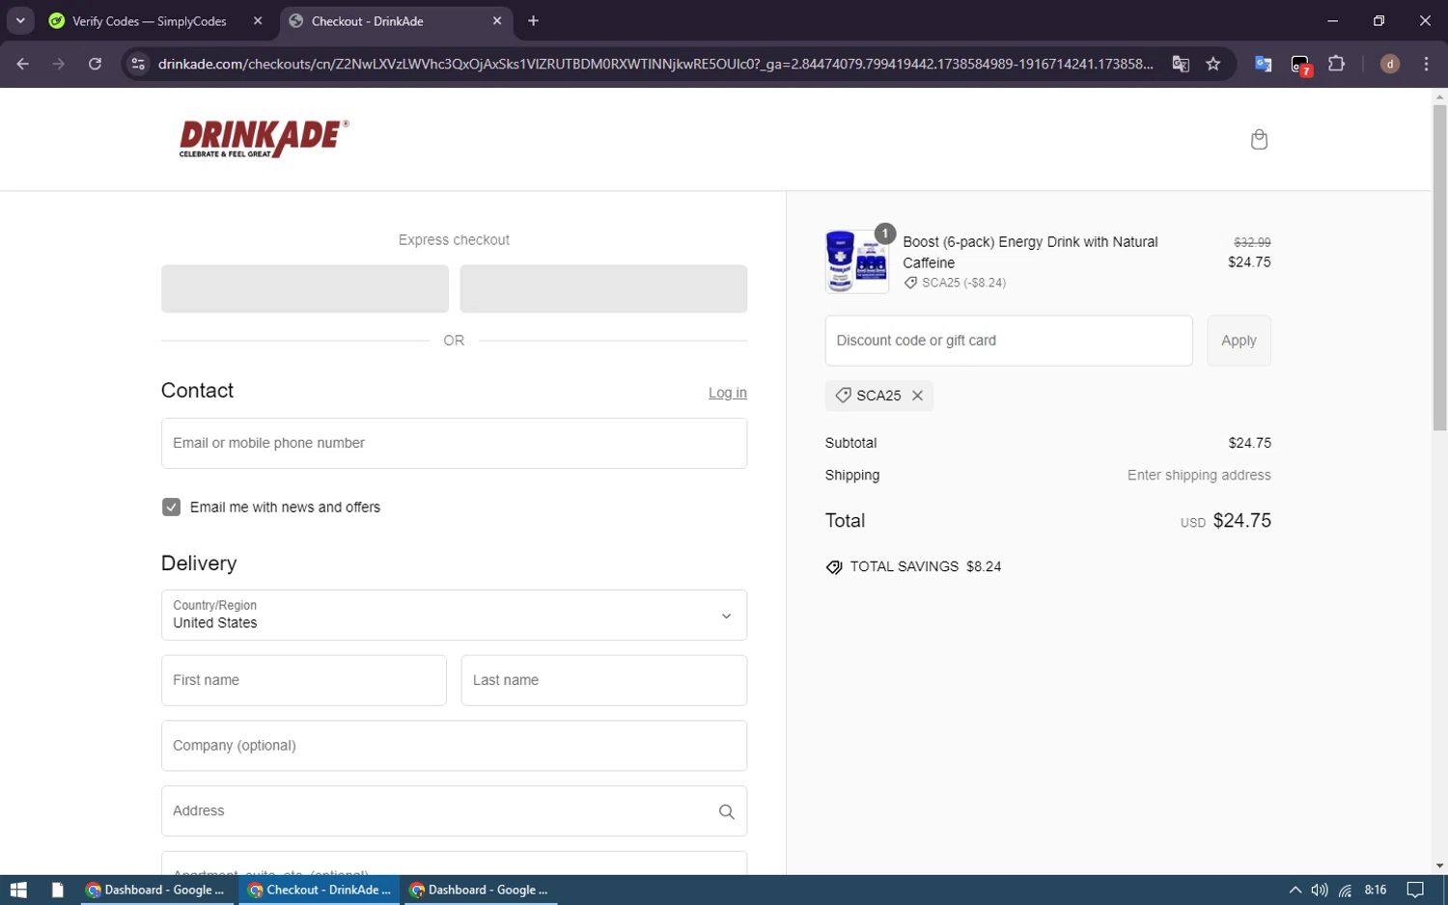Close the Checkout - DrinkAde tab
The height and width of the screenshot is (905, 1448).
coord(497,20)
